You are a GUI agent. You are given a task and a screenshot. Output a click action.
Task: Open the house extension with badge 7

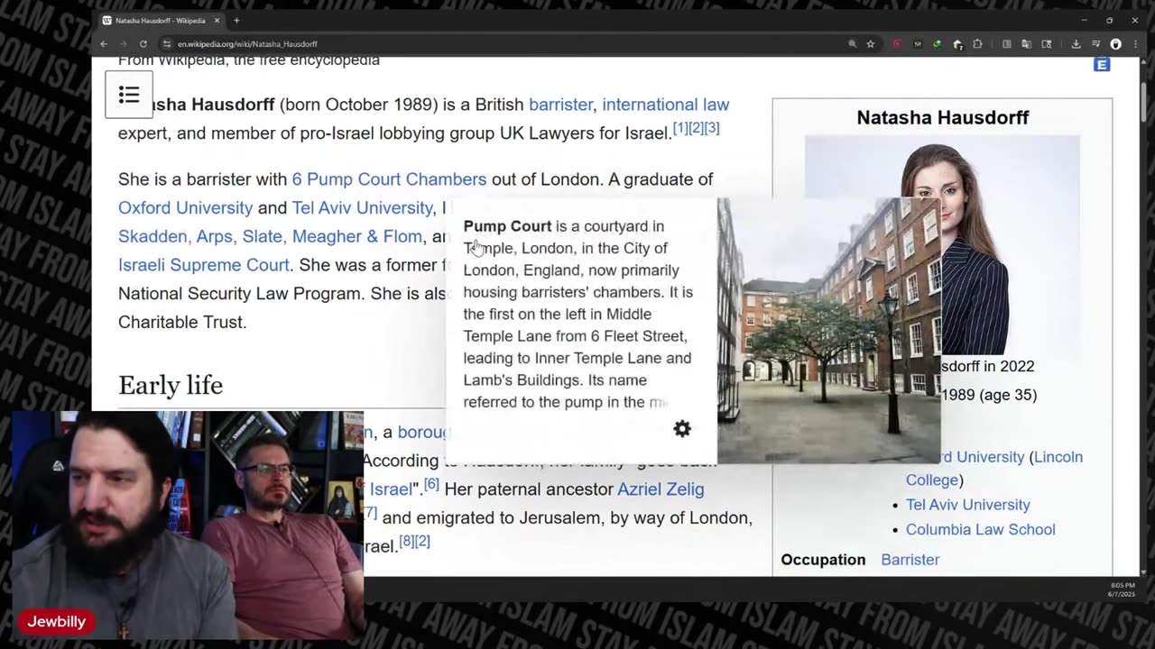957,43
